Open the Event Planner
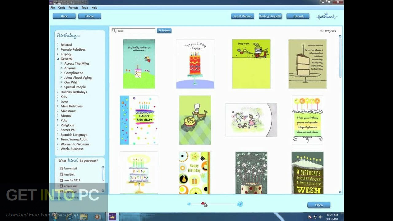 pyautogui.click(x=243, y=16)
